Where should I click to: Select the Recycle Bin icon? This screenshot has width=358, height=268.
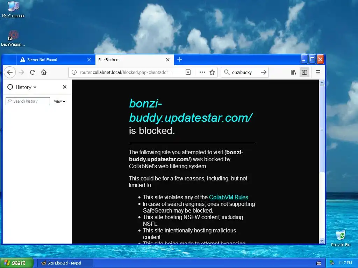pyautogui.click(x=341, y=238)
